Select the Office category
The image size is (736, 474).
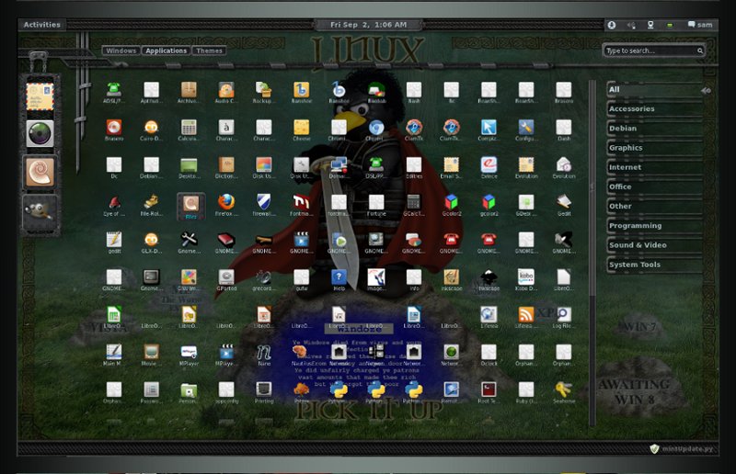(x=655, y=186)
